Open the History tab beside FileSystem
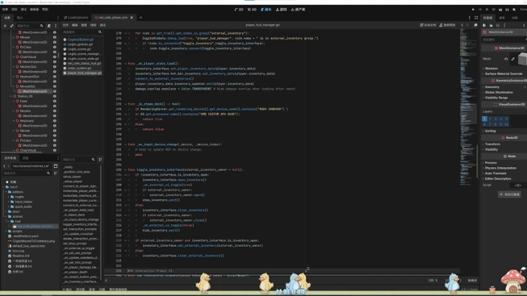Screen dimensions: 527x296 click(26, 158)
